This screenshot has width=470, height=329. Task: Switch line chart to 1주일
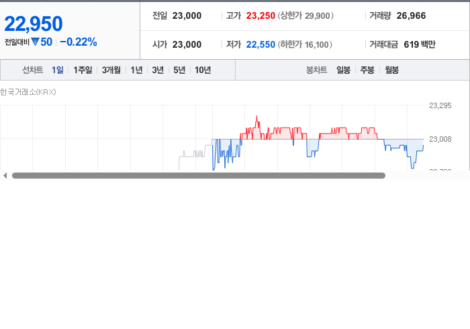click(83, 70)
